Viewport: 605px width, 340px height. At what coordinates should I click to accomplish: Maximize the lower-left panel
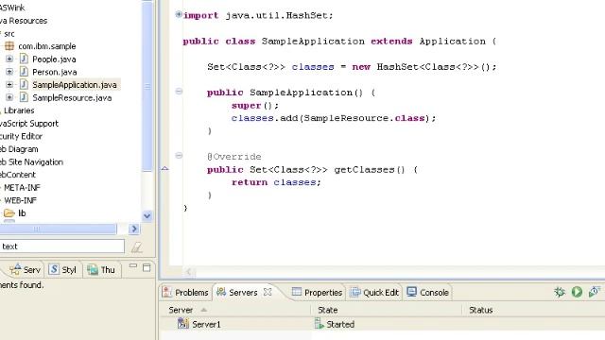tap(147, 267)
